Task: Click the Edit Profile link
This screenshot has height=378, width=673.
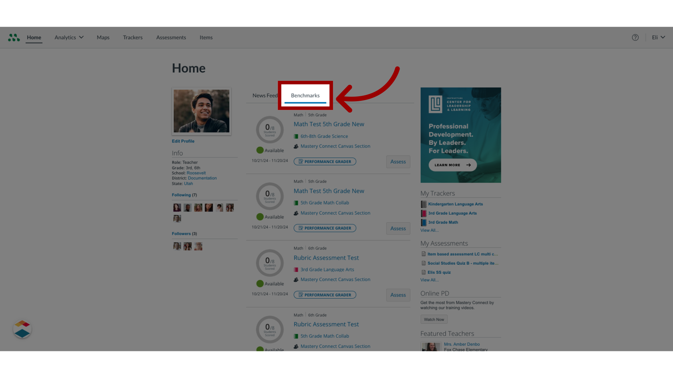Action: (183, 141)
